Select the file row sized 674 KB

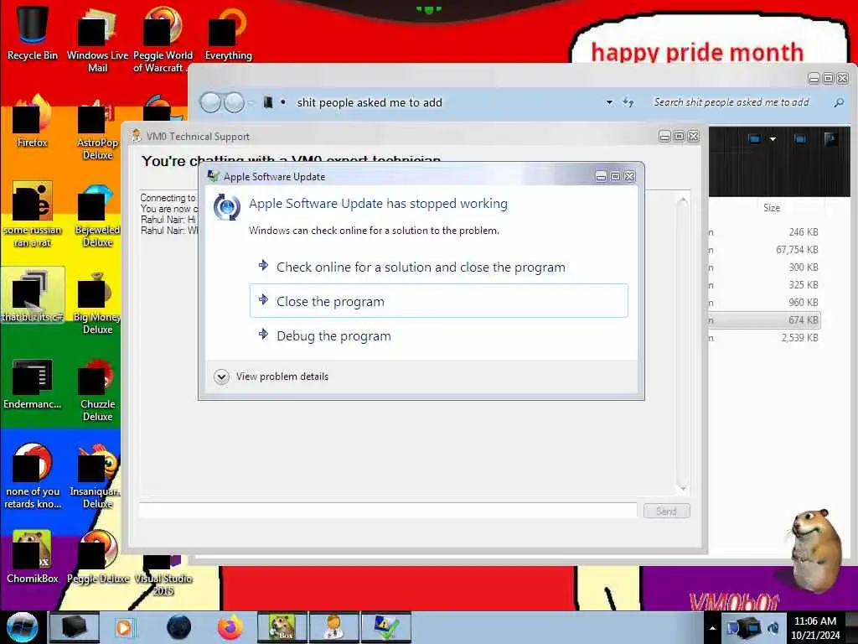click(765, 319)
